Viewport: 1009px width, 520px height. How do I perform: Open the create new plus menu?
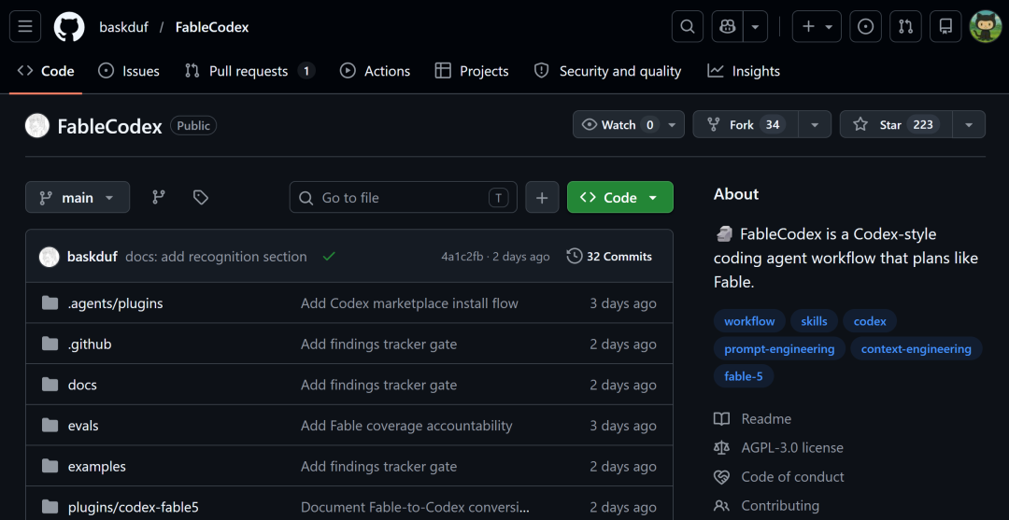(x=817, y=26)
